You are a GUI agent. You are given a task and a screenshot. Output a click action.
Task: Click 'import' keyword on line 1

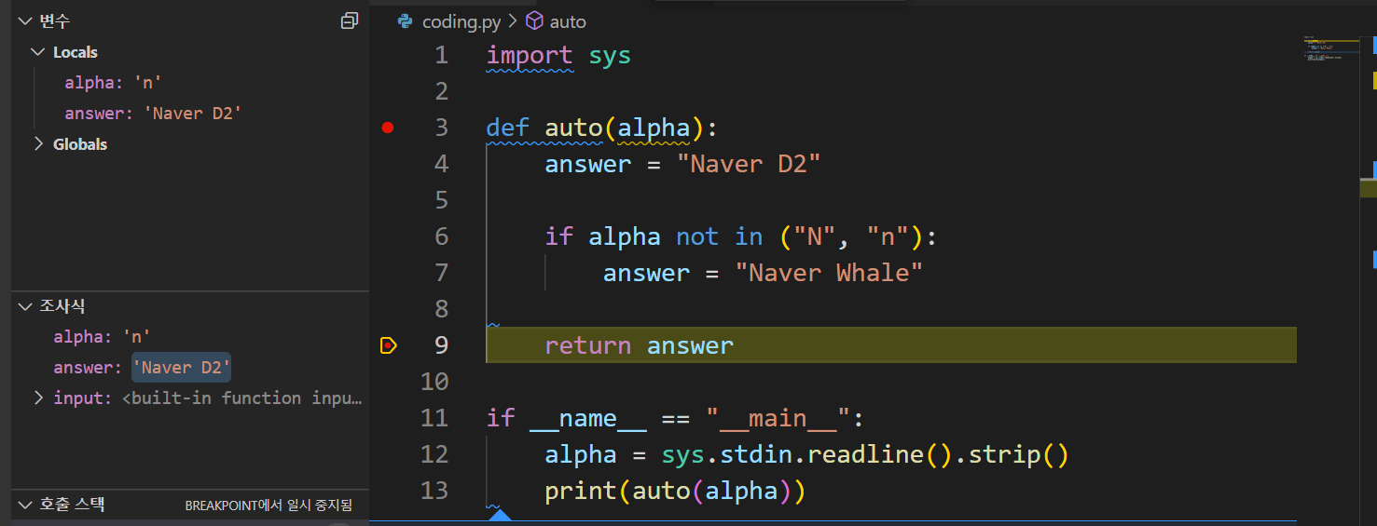(x=530, y=55)
